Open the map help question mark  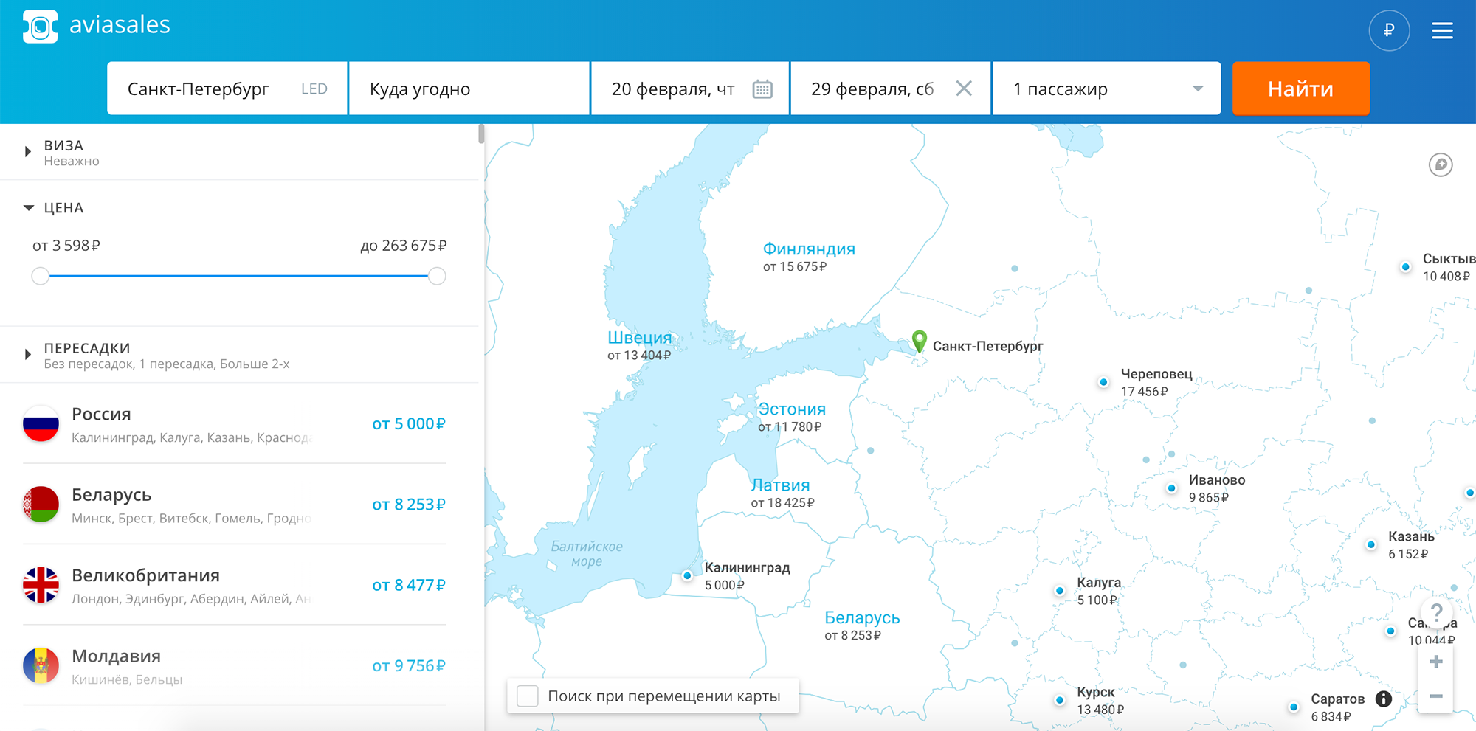[1436, 612]
